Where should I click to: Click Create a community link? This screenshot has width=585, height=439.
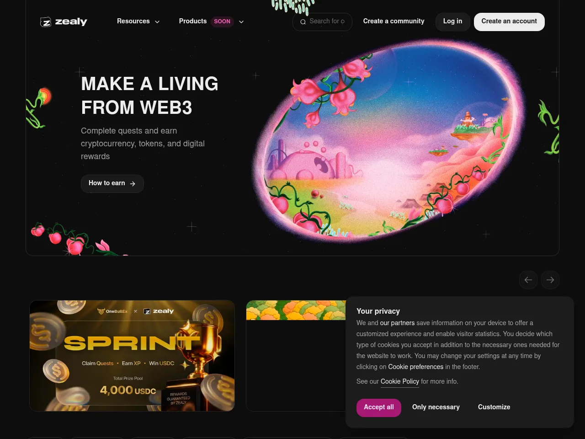click(394, 21)
